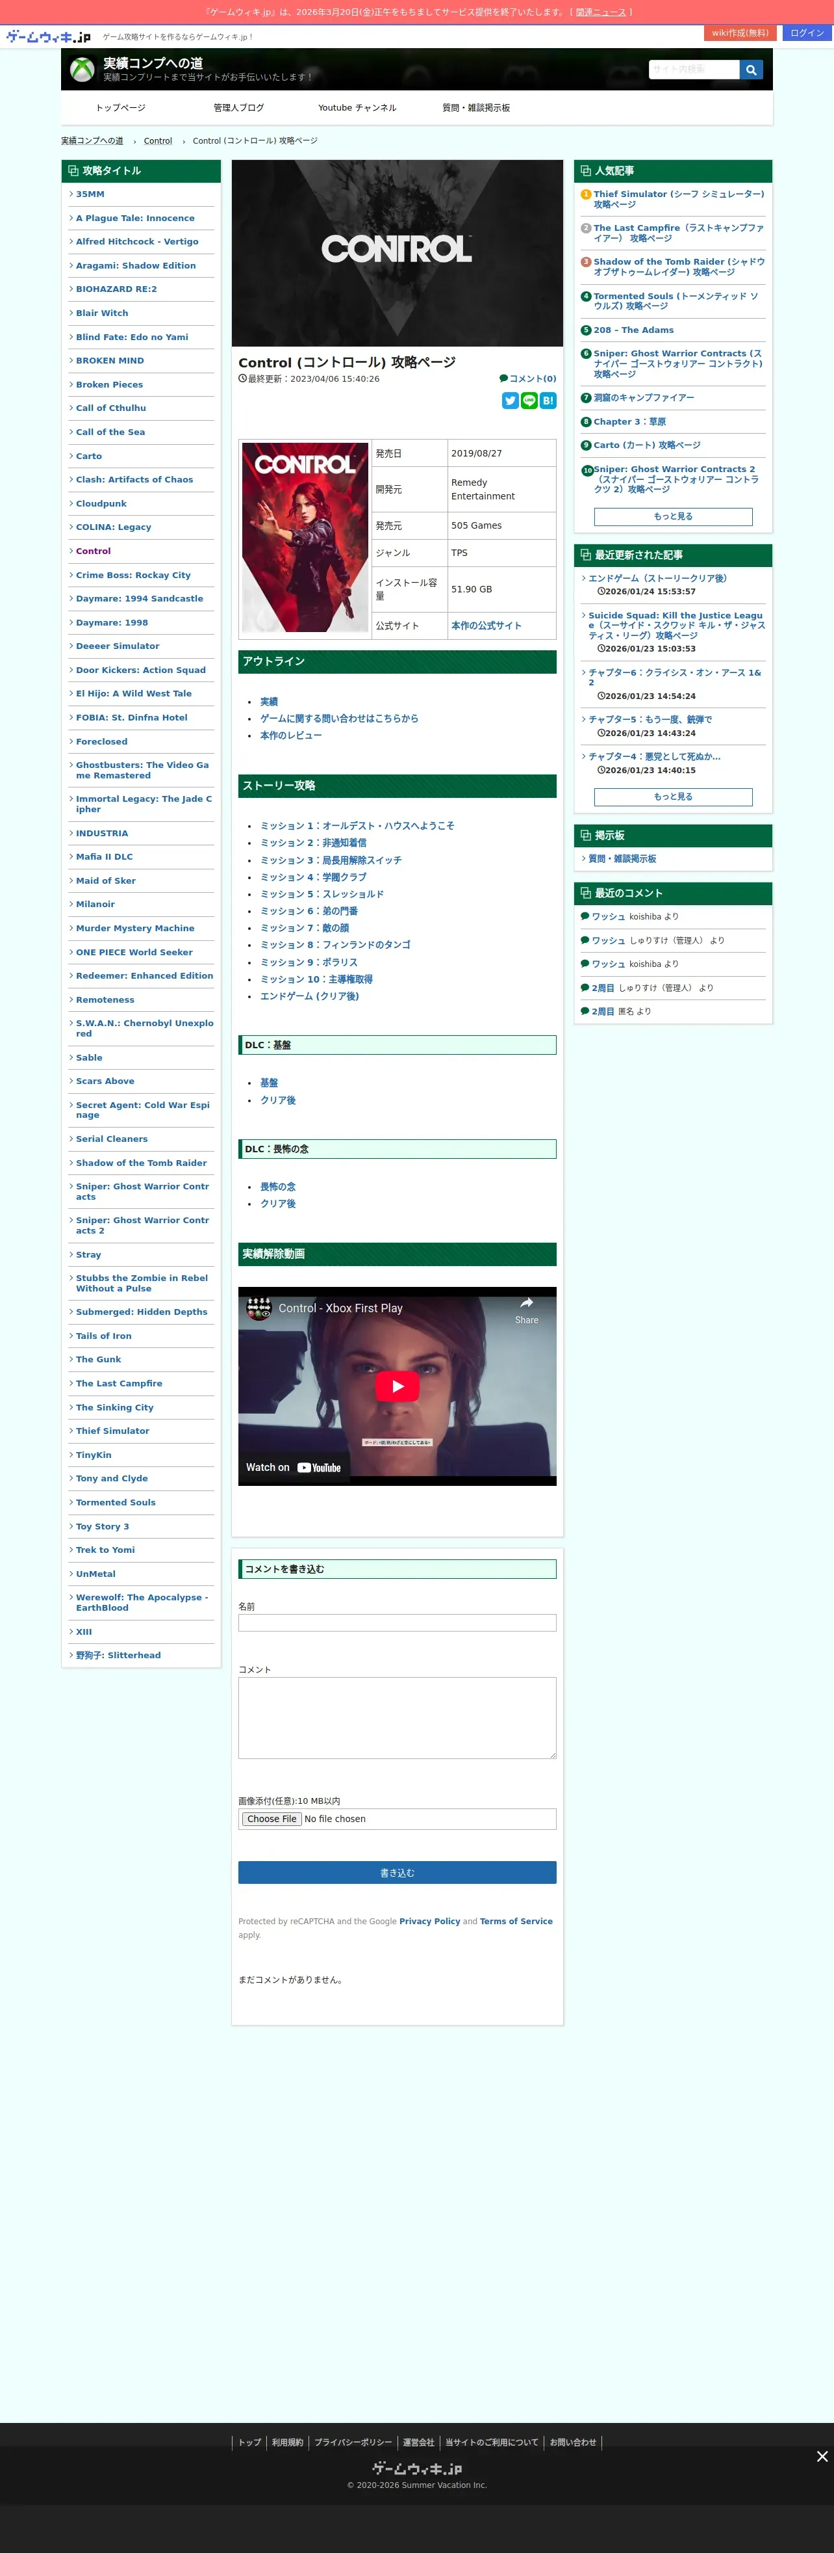
Task: Submit comment with 書き込む button
Action: click(398, 1872)
